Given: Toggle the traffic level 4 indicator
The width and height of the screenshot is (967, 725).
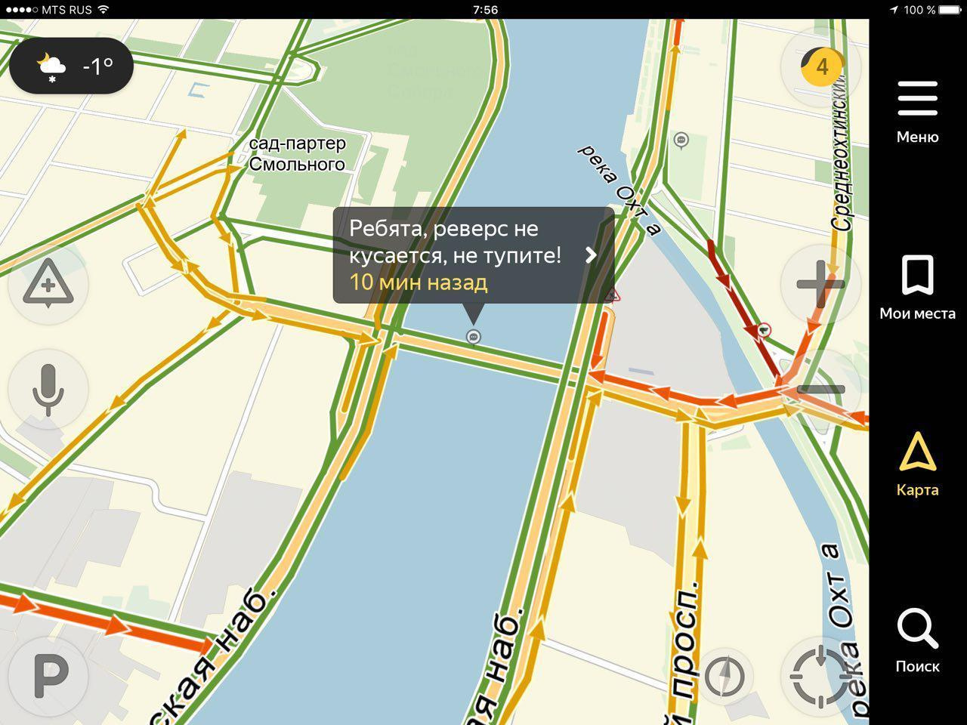Looking at the screenshot, I should (821, 66).
